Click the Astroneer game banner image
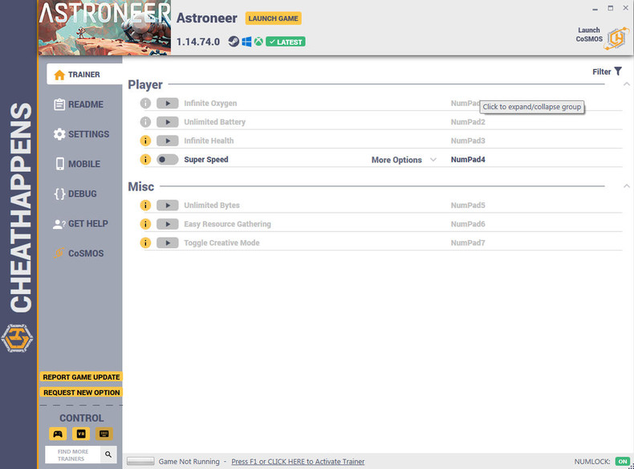This screenshot has height=469, width=634. point(104,28)
